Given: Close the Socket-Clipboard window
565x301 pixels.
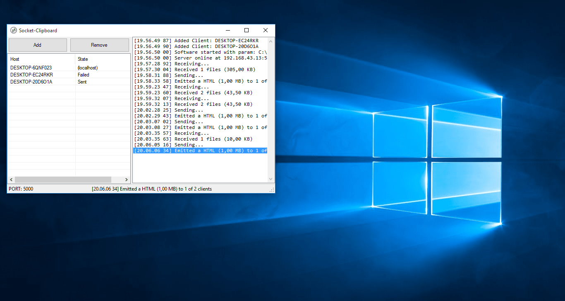Looking at the screenshot, I should click(266, 30).
